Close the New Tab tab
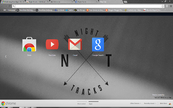 point(121,2)
